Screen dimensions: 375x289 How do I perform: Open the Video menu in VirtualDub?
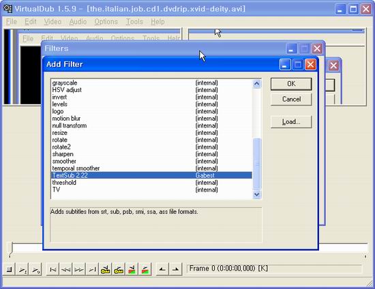(x=52, y=22)
